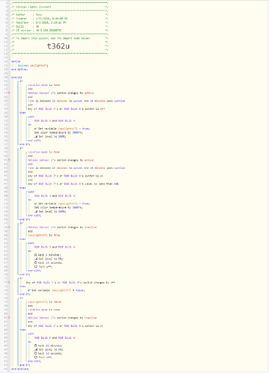Click the variable icon on line 52
The height and width of the screenshot is (374, 270).
tap(36, 204)
